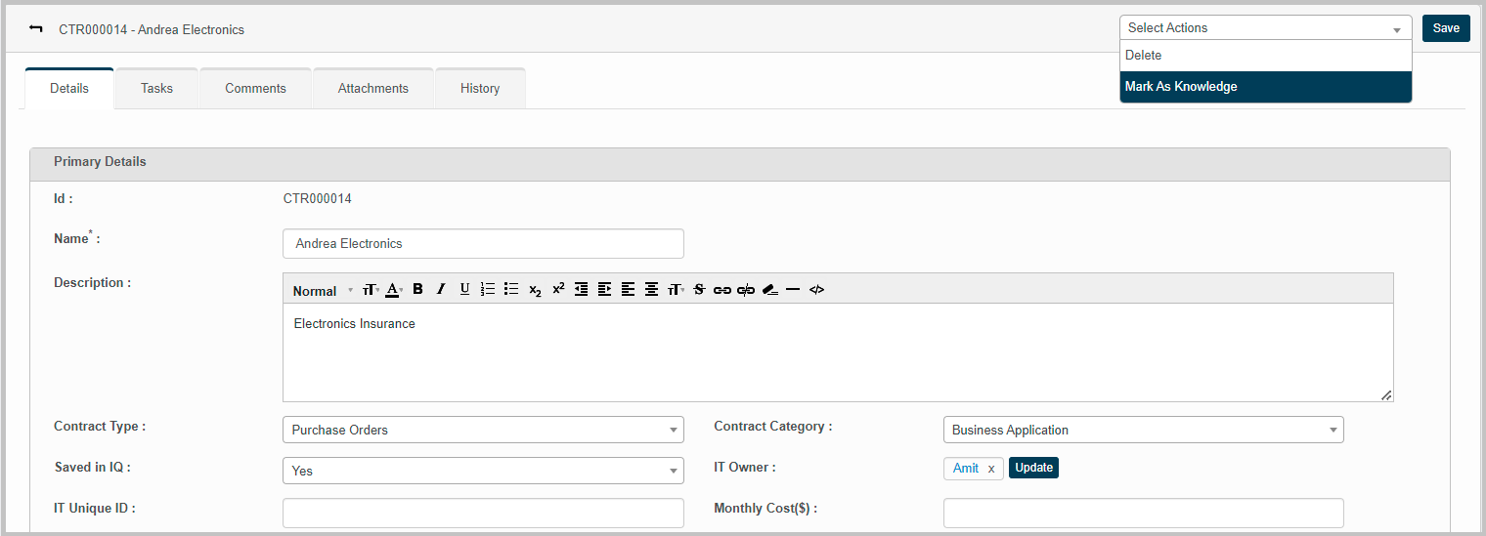Open the Contract Category dropdown
1486x536 pixels.
tap(1143, 430)
